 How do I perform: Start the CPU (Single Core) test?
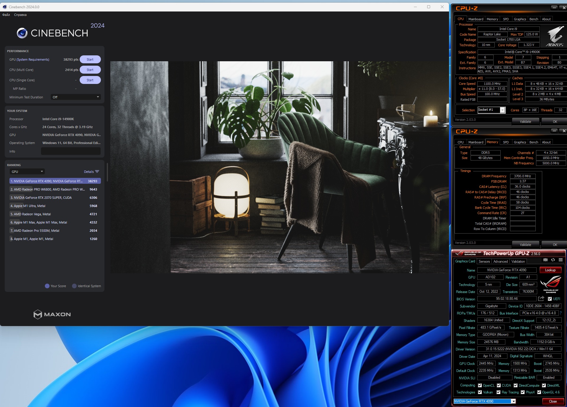pos(90,80)
